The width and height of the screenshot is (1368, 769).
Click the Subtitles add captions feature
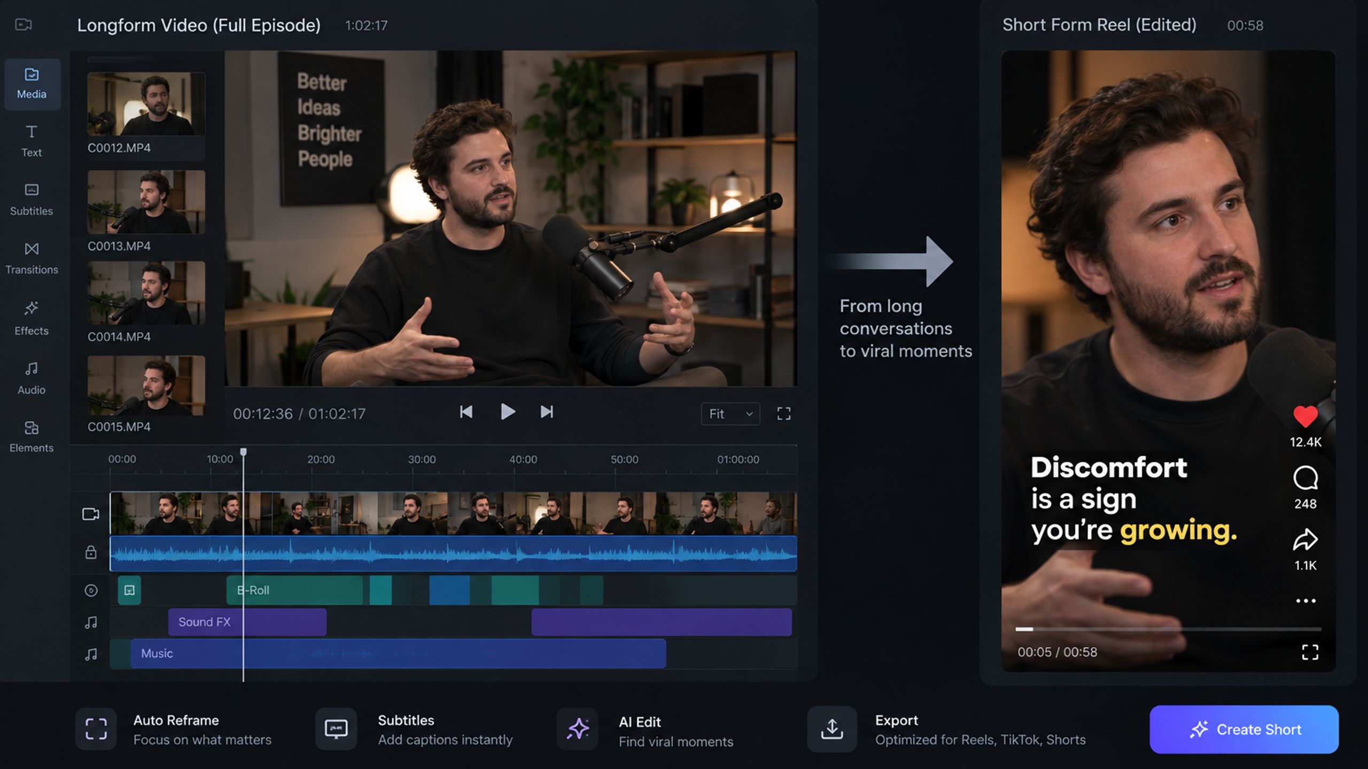414,729
